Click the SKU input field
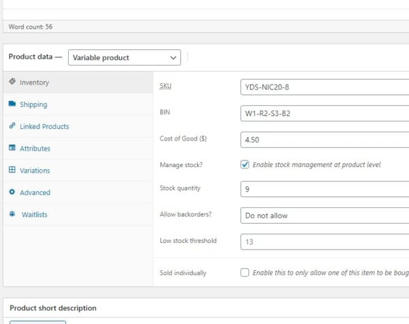409x324 pixels. 324,87
